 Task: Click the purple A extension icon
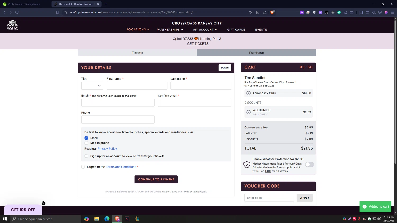coord(302,12)
